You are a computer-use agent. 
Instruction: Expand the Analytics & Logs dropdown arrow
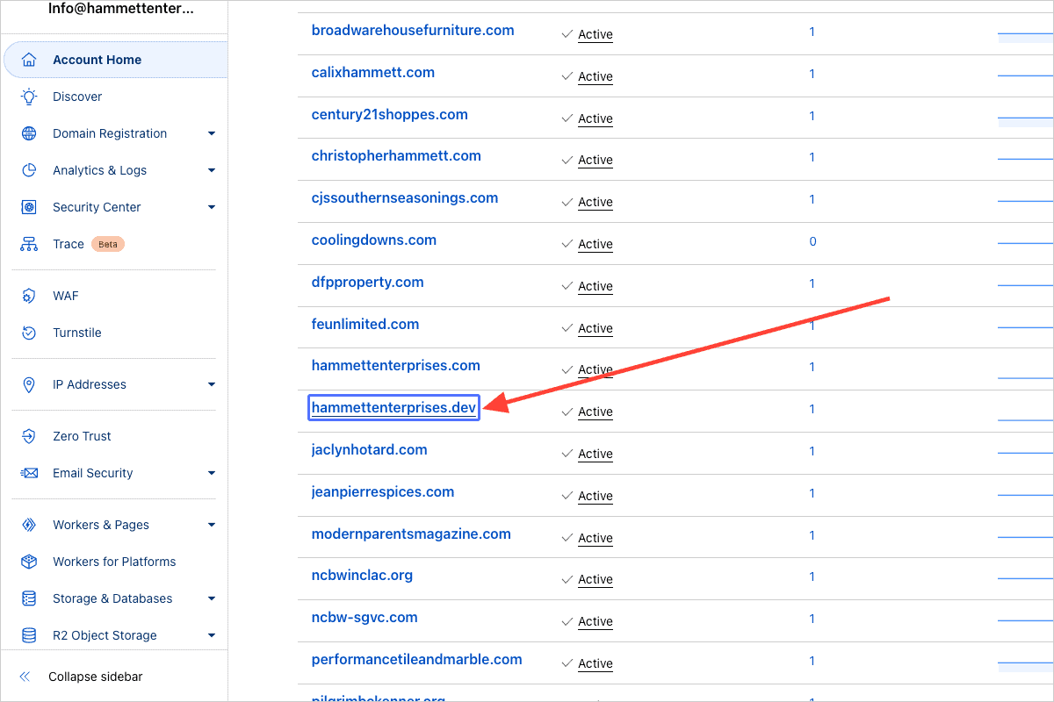(x=211, y=170)
